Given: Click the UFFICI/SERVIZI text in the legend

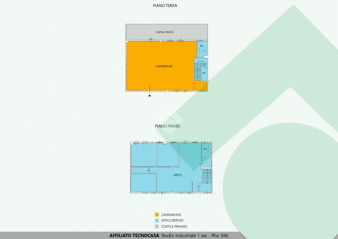Looking at the screenshot, I should click(x=173, y=221).
